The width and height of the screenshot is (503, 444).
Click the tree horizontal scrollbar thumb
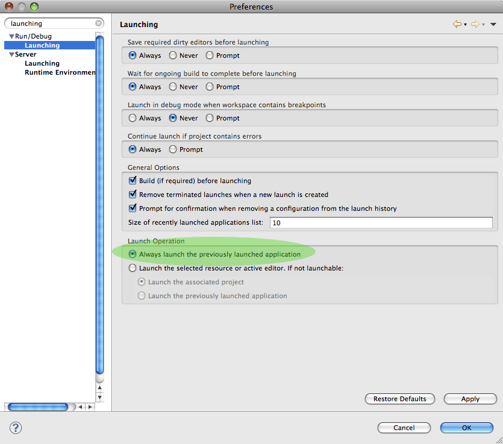click(x=38, y=407)
